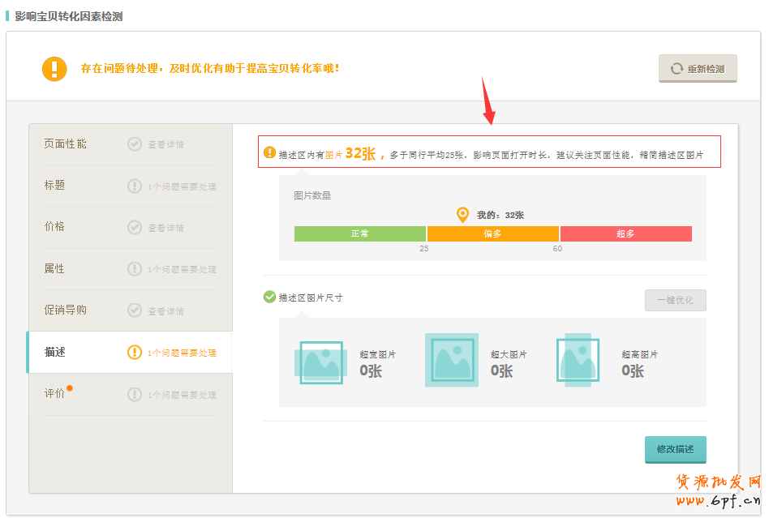Click the check icon in 页面性能 row
This screenshot has height=518, width=769.
(x=135, y=144)
